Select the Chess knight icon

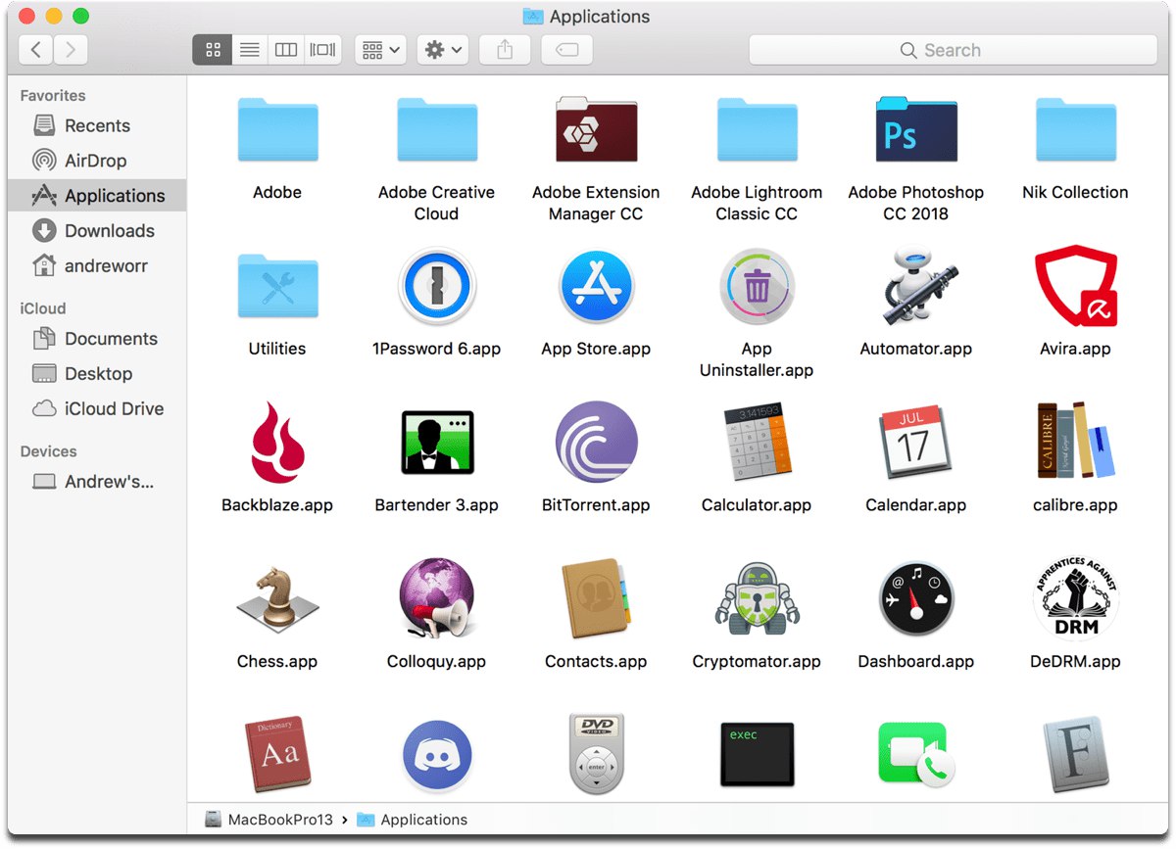pos(277,599)
